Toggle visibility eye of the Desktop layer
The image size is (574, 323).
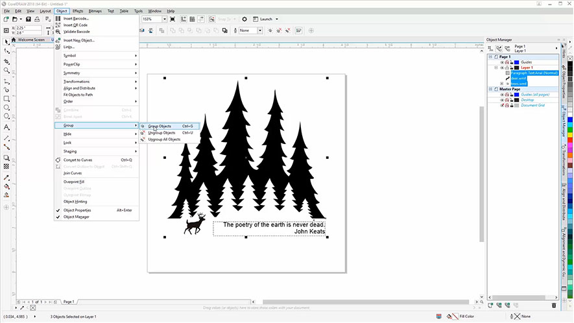[502, 100]
